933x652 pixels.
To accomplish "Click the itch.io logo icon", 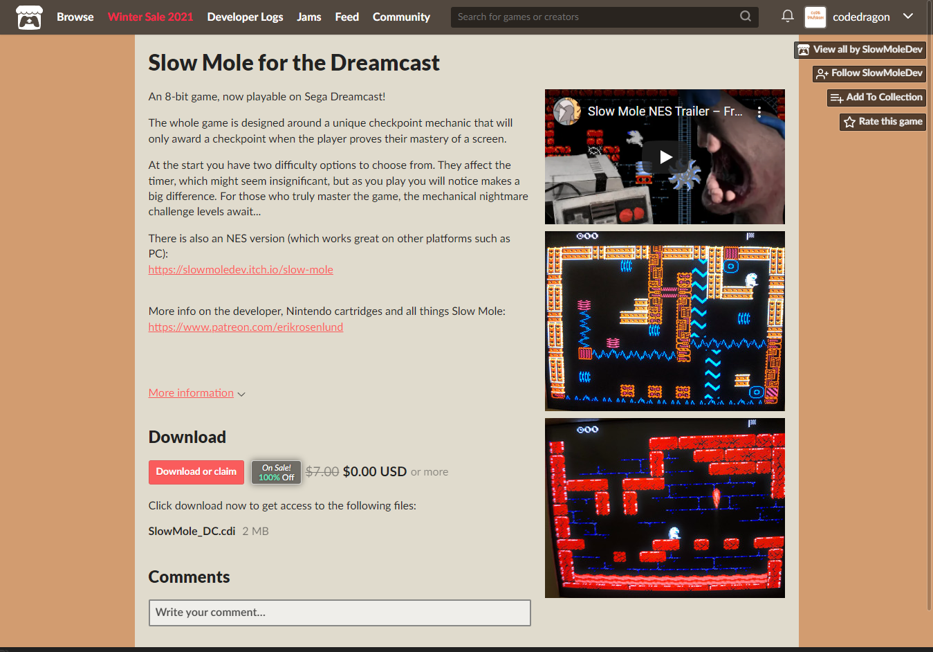I will 29,17.
